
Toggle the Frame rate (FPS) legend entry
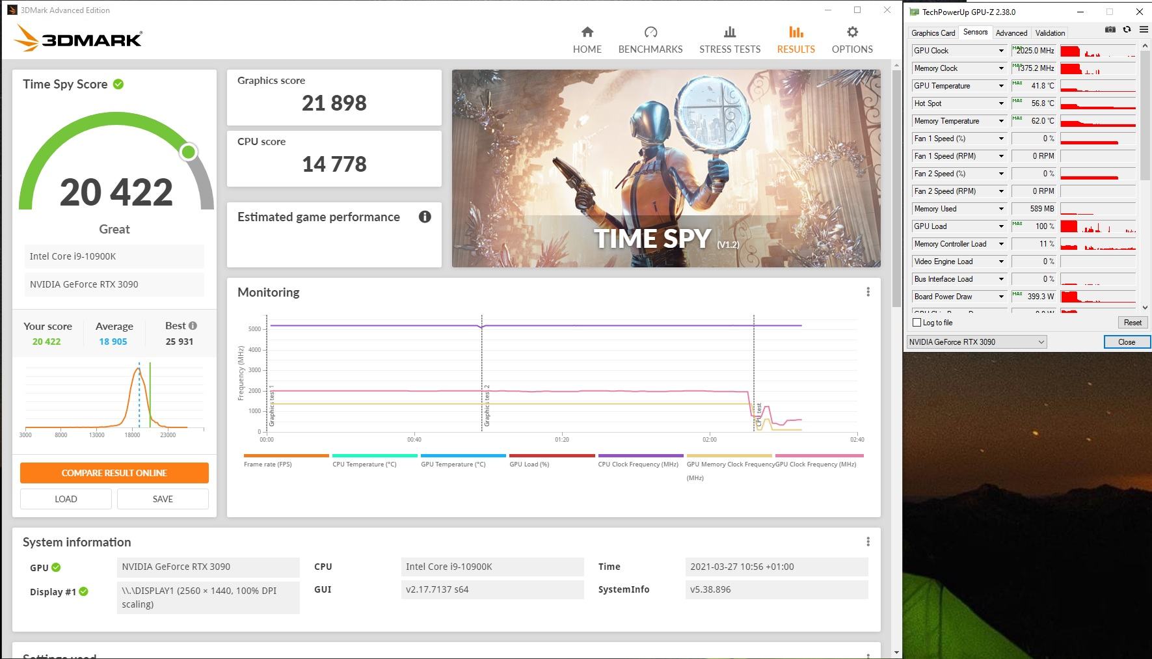pos(286,461)
